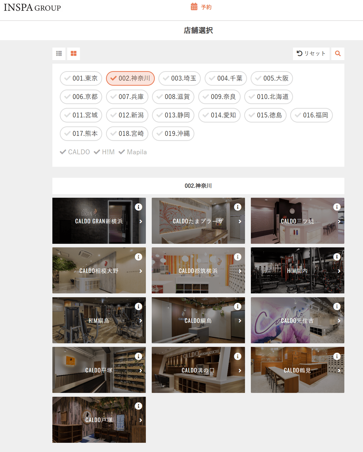Image resolution: width=363 pixels, height=452 pixels.
Task: Toggle the 003.埼玉 region filter
Action: point(180,78)
